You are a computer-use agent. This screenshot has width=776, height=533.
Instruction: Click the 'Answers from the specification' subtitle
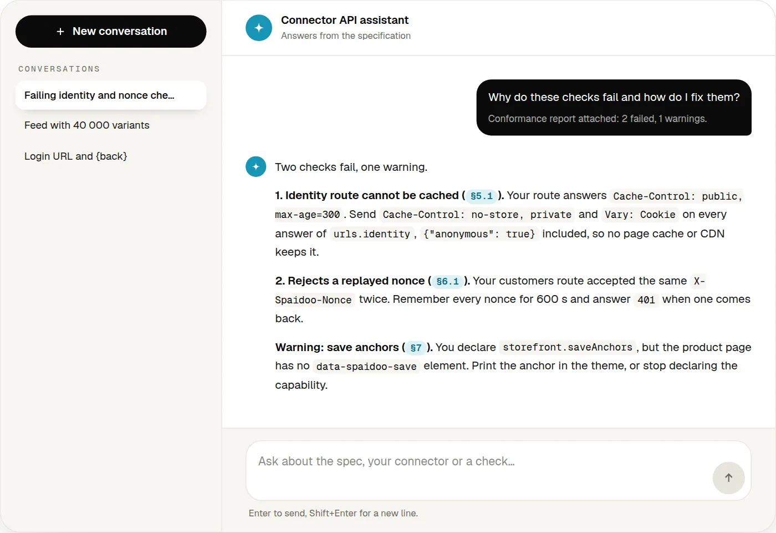346,35
